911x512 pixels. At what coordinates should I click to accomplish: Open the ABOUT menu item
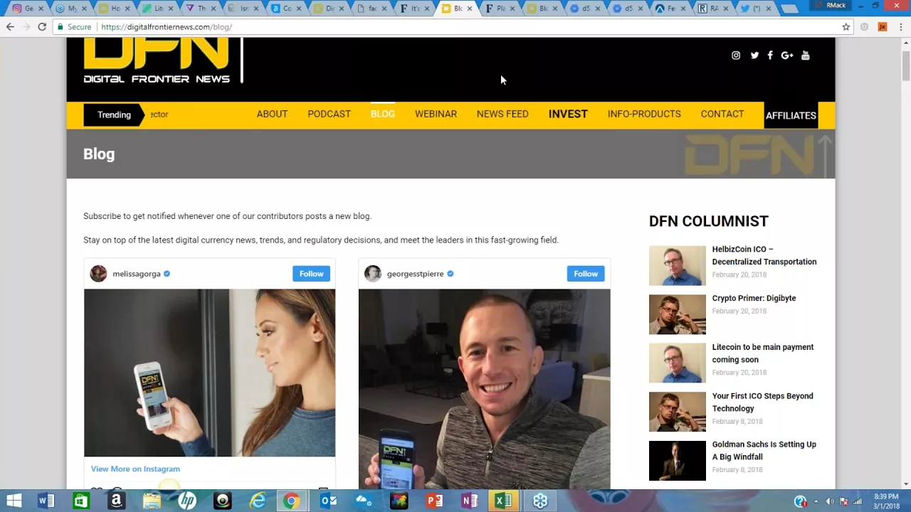pyautogui.click(x=272, y=114)
